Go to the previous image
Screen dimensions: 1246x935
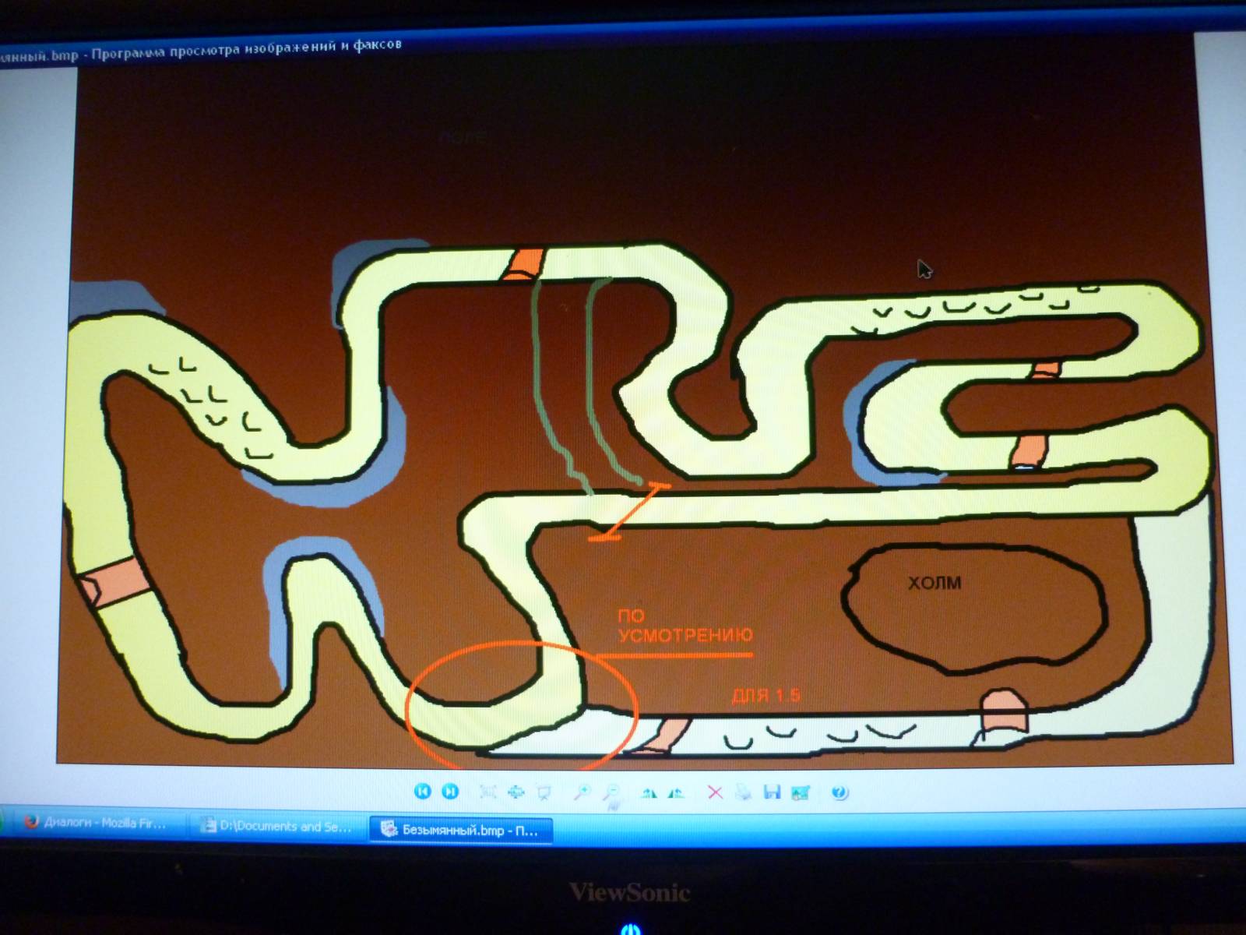click(423, 791)
